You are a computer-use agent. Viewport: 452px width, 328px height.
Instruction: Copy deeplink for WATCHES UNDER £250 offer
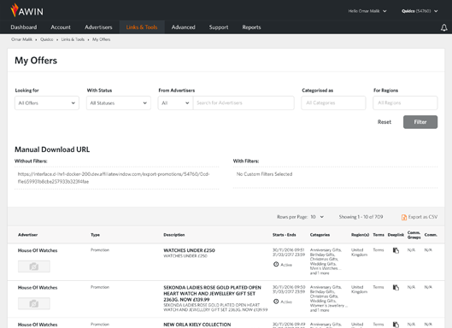(x=396, y=250)
